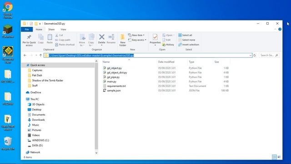291x164 pixels.
Task: Select file gd_object.py
Action: click(x=114, y=68)
